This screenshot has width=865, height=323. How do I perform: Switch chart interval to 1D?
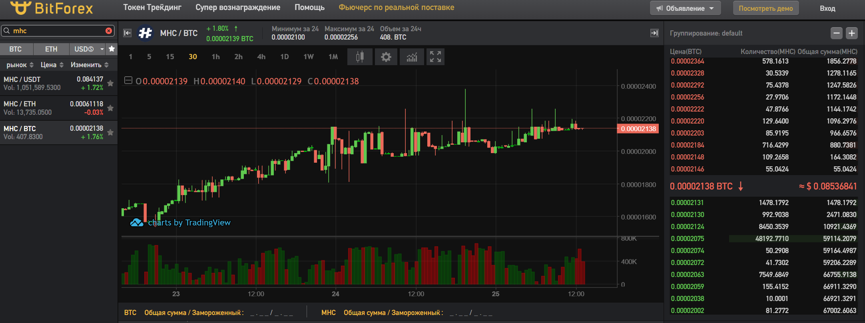coord(285,57)
